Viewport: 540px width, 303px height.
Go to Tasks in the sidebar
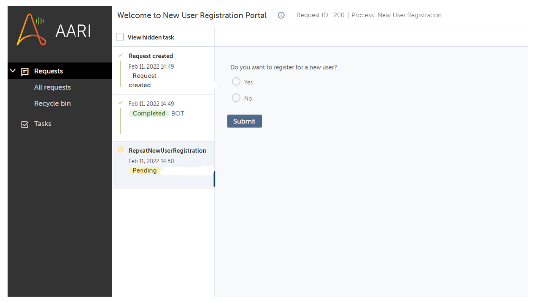(43, 124)
